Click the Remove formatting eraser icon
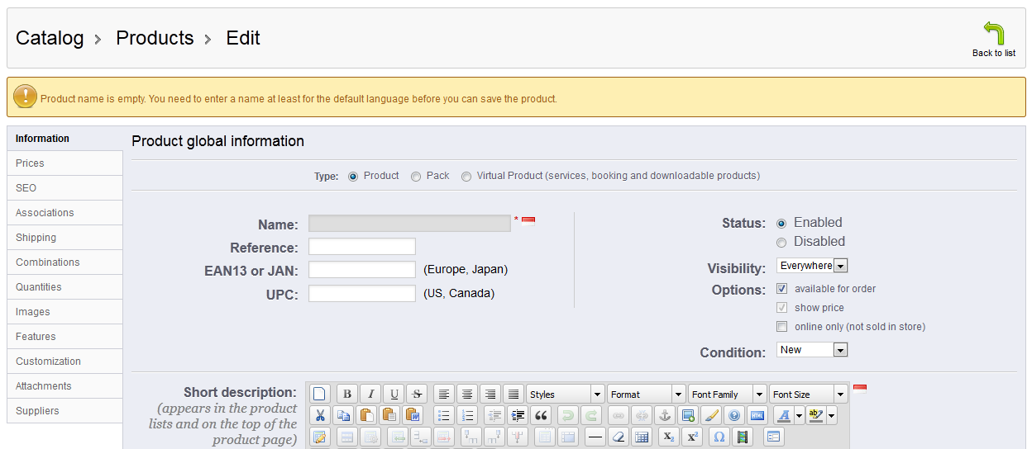 coord(618,437)
